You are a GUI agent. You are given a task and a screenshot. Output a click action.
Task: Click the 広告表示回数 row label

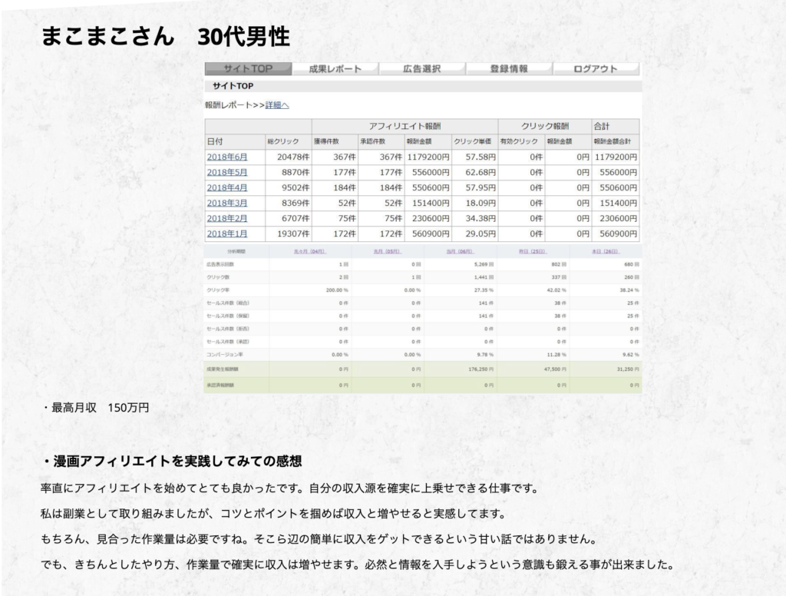220,264
